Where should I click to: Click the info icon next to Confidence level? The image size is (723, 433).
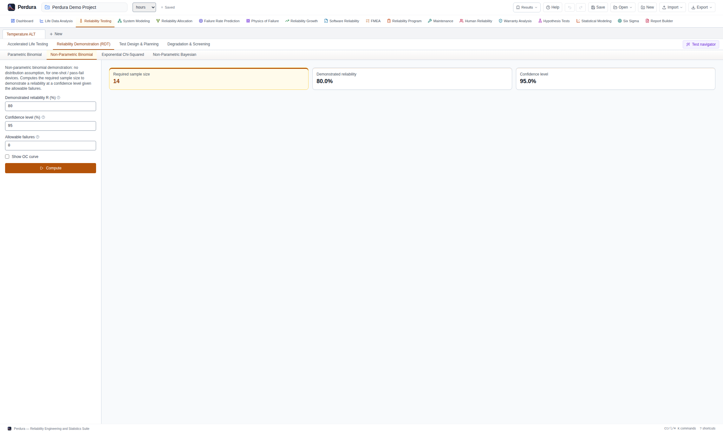[x=43, y=117]
